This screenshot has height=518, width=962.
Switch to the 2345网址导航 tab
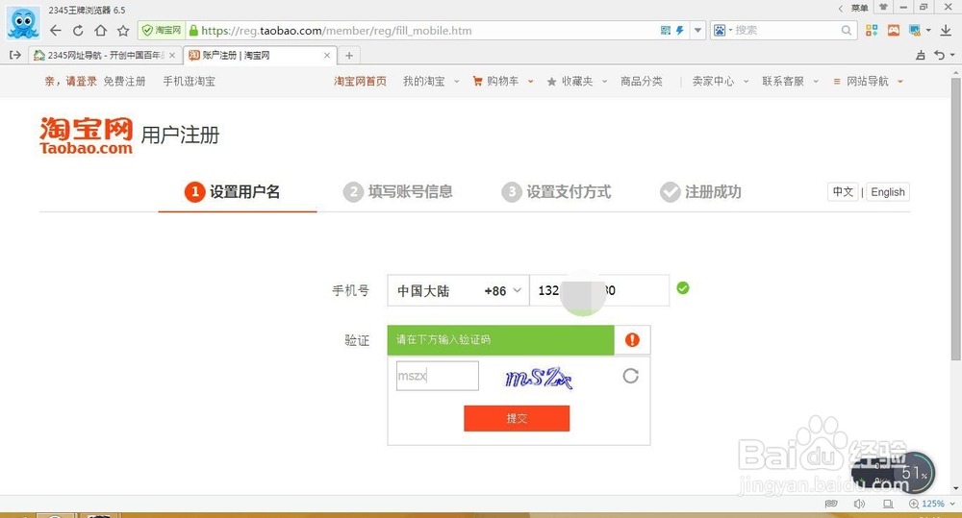point(106,55)
